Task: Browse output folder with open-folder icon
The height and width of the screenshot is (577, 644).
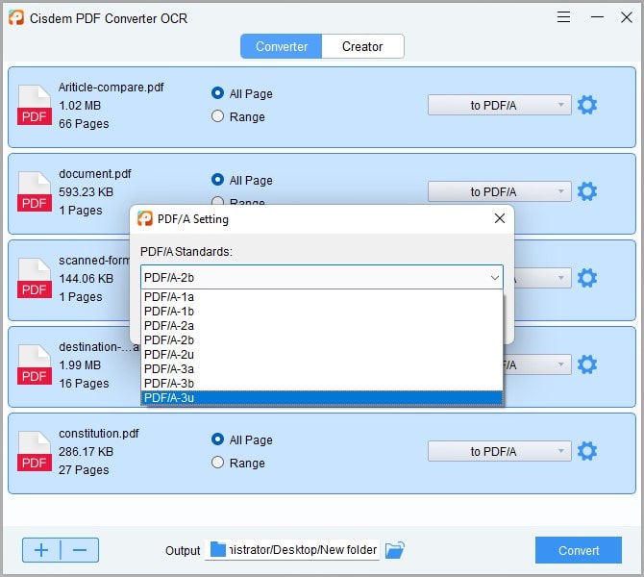Action: click(395, 550)
